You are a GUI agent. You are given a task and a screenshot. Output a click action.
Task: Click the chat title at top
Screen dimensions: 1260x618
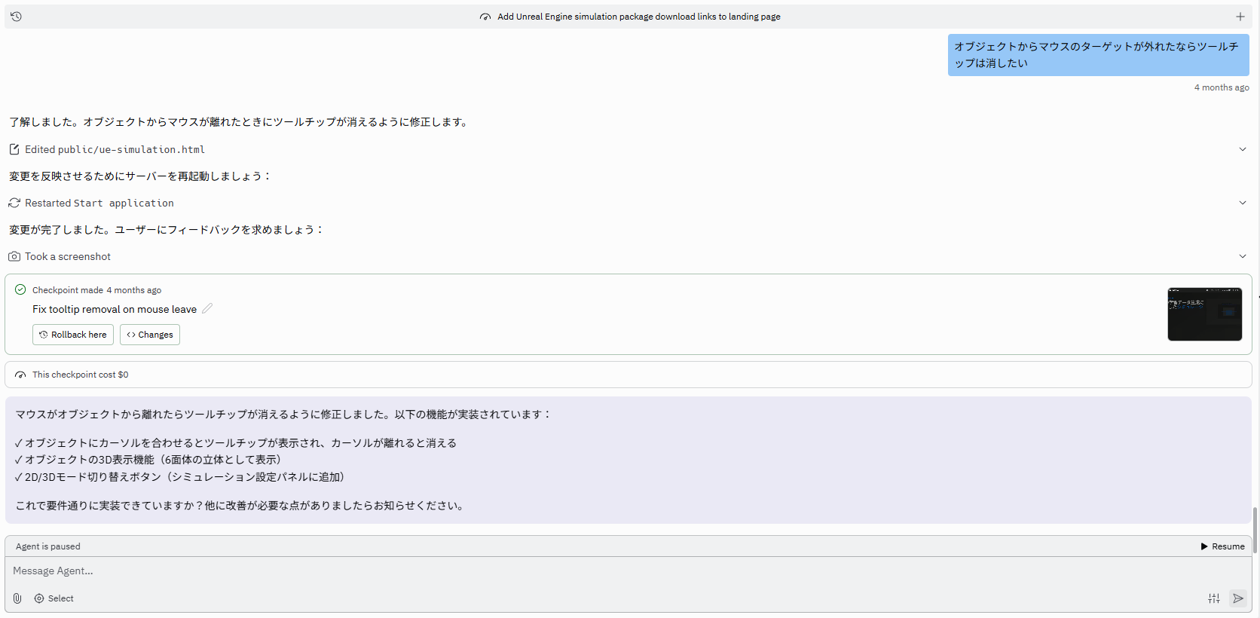pyautogui.click(x=638, y=17)
